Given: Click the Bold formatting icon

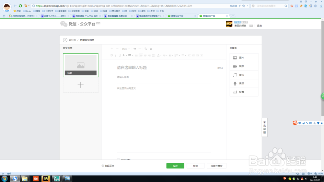Looking at the screenshot, I should (111, 55).
